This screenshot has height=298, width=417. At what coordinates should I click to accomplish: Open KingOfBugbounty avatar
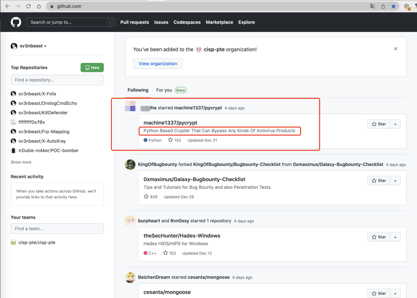coord(130,164)
